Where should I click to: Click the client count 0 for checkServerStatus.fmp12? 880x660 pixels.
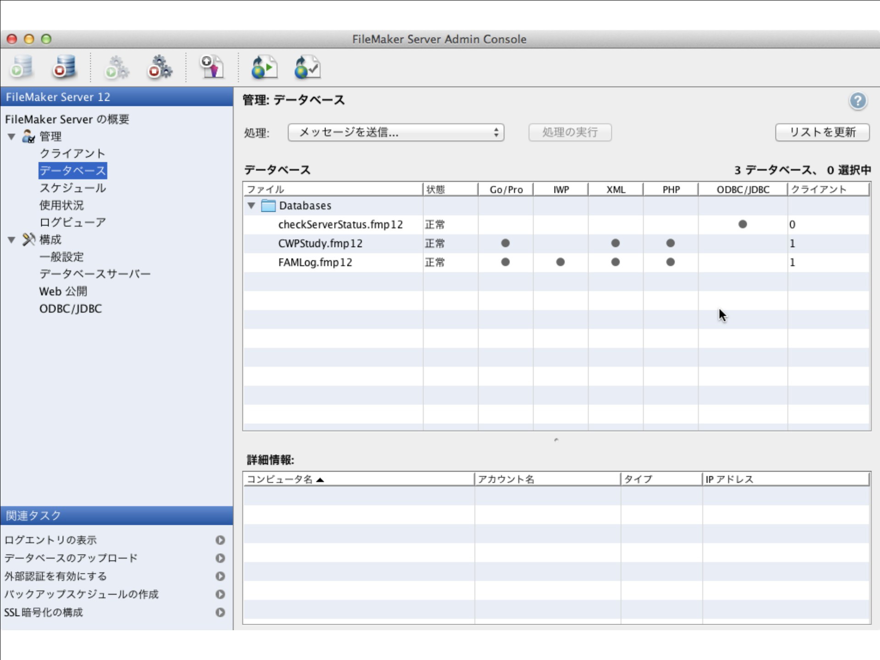tap(792, 225)
